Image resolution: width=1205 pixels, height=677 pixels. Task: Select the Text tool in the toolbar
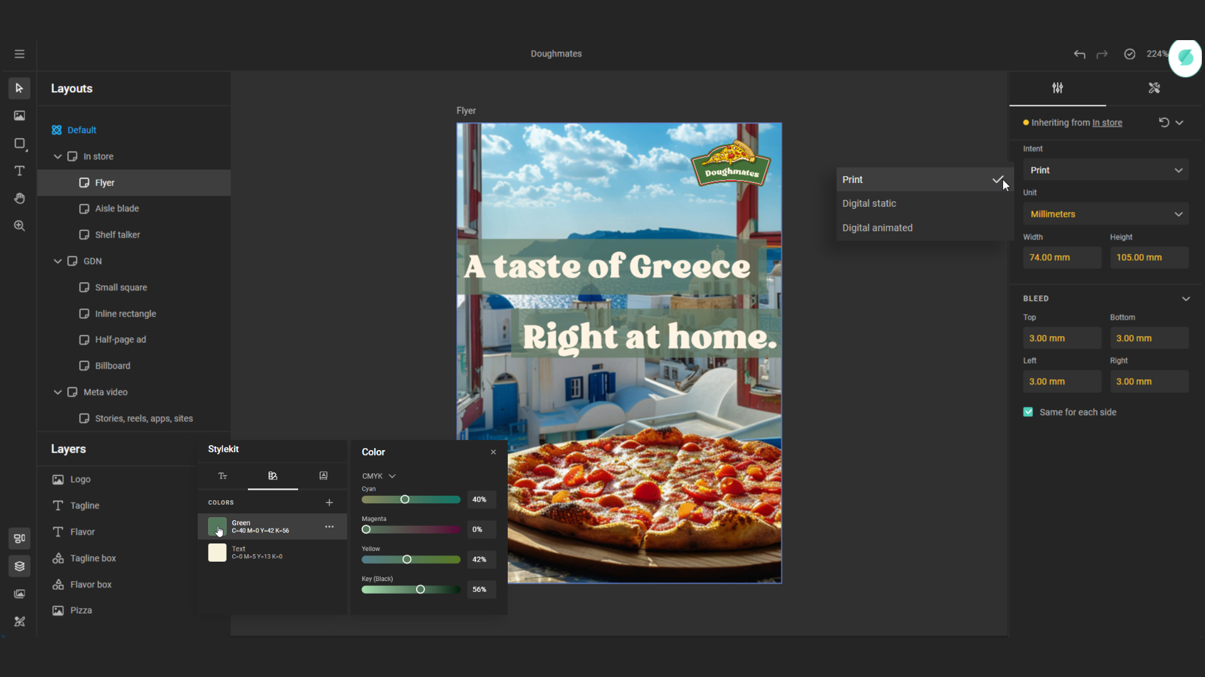(x=19, y=171)
